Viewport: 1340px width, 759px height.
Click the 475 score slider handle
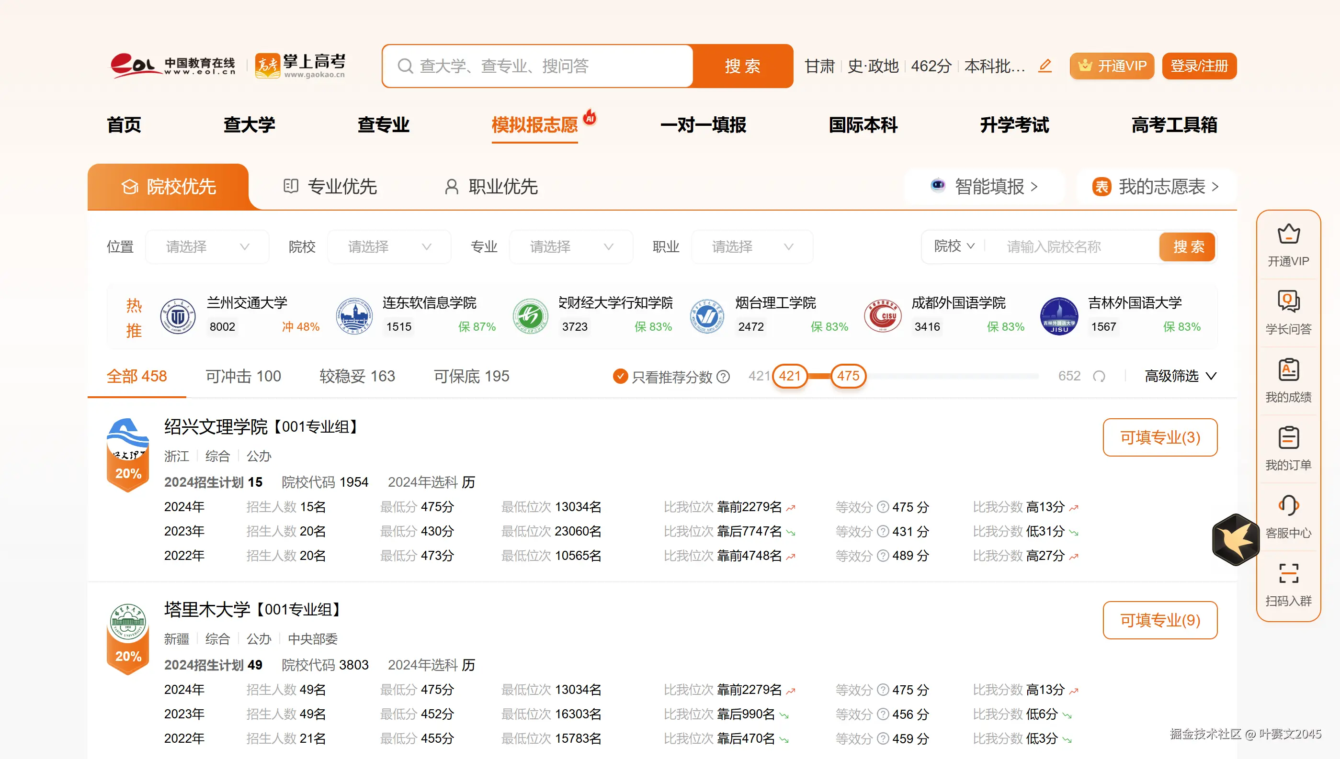pyautogui.click(x=848, y=376)
